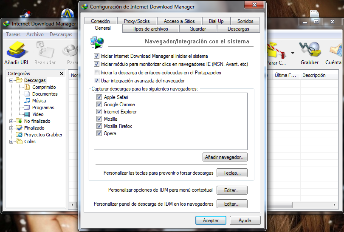The width and height of the screenshot is (344, 232).
Task: Open the Archivo menu
Action: coord(35,34)
